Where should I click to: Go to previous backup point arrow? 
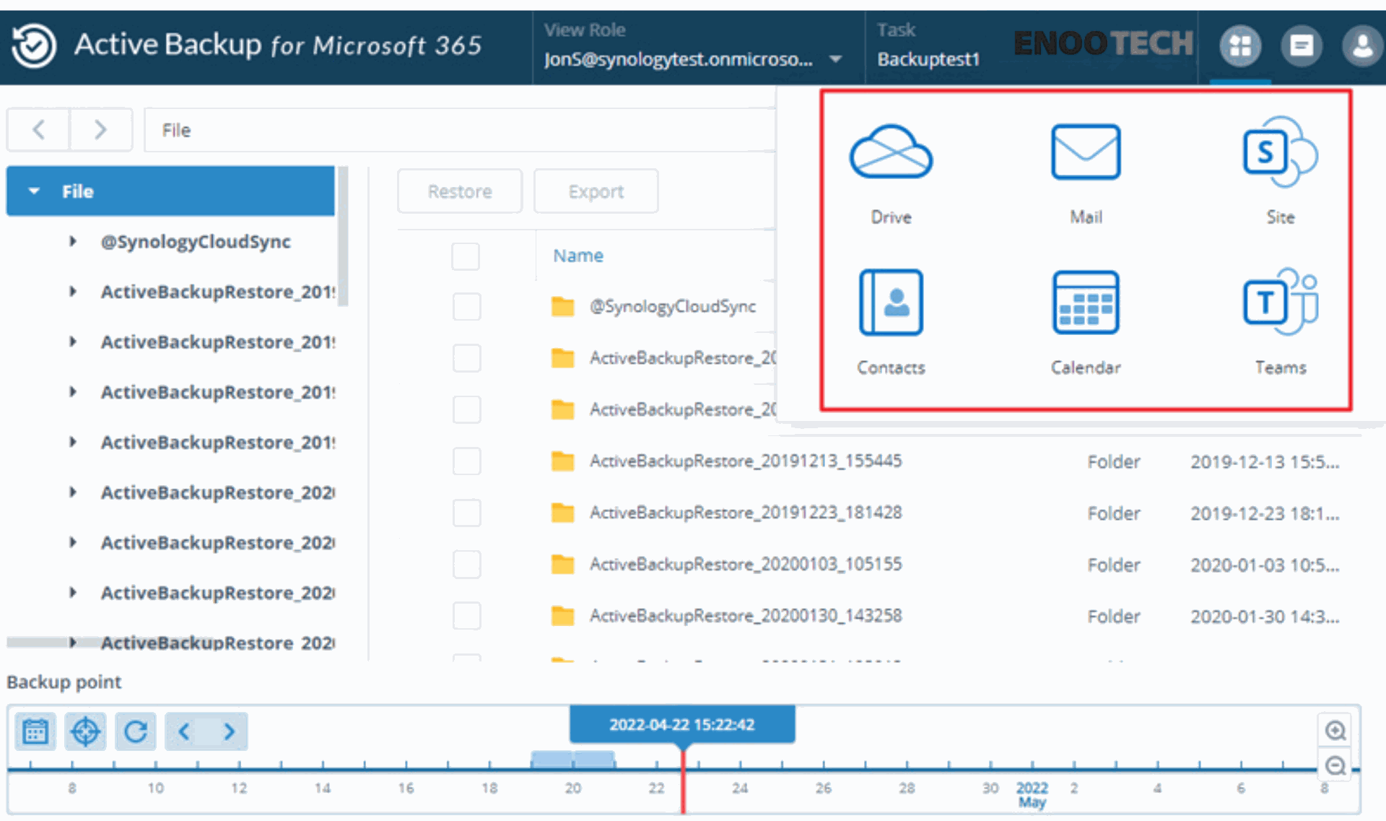(x=184, y=731)
